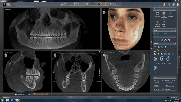
Task: Click the printer with globe icon
Action: click(x=169, y=40)
